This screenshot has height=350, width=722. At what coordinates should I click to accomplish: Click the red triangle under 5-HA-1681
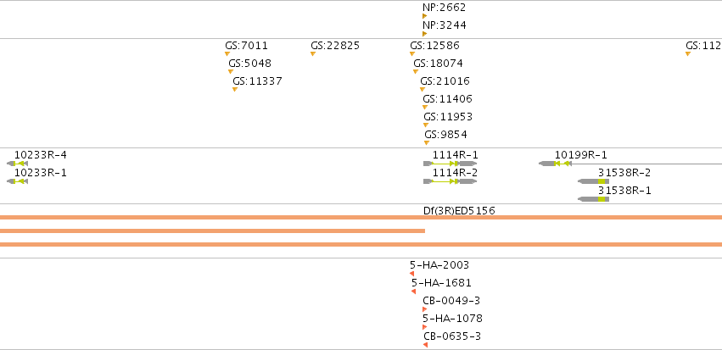tap(413, 292)
